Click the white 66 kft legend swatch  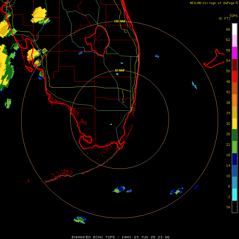click(x=234, y=29)
